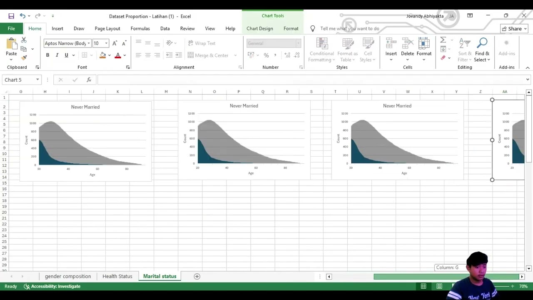Viewport: 533px width, 300px height.
Task: Click the Copy icon in Clipboard group
Action: (24, 49)
